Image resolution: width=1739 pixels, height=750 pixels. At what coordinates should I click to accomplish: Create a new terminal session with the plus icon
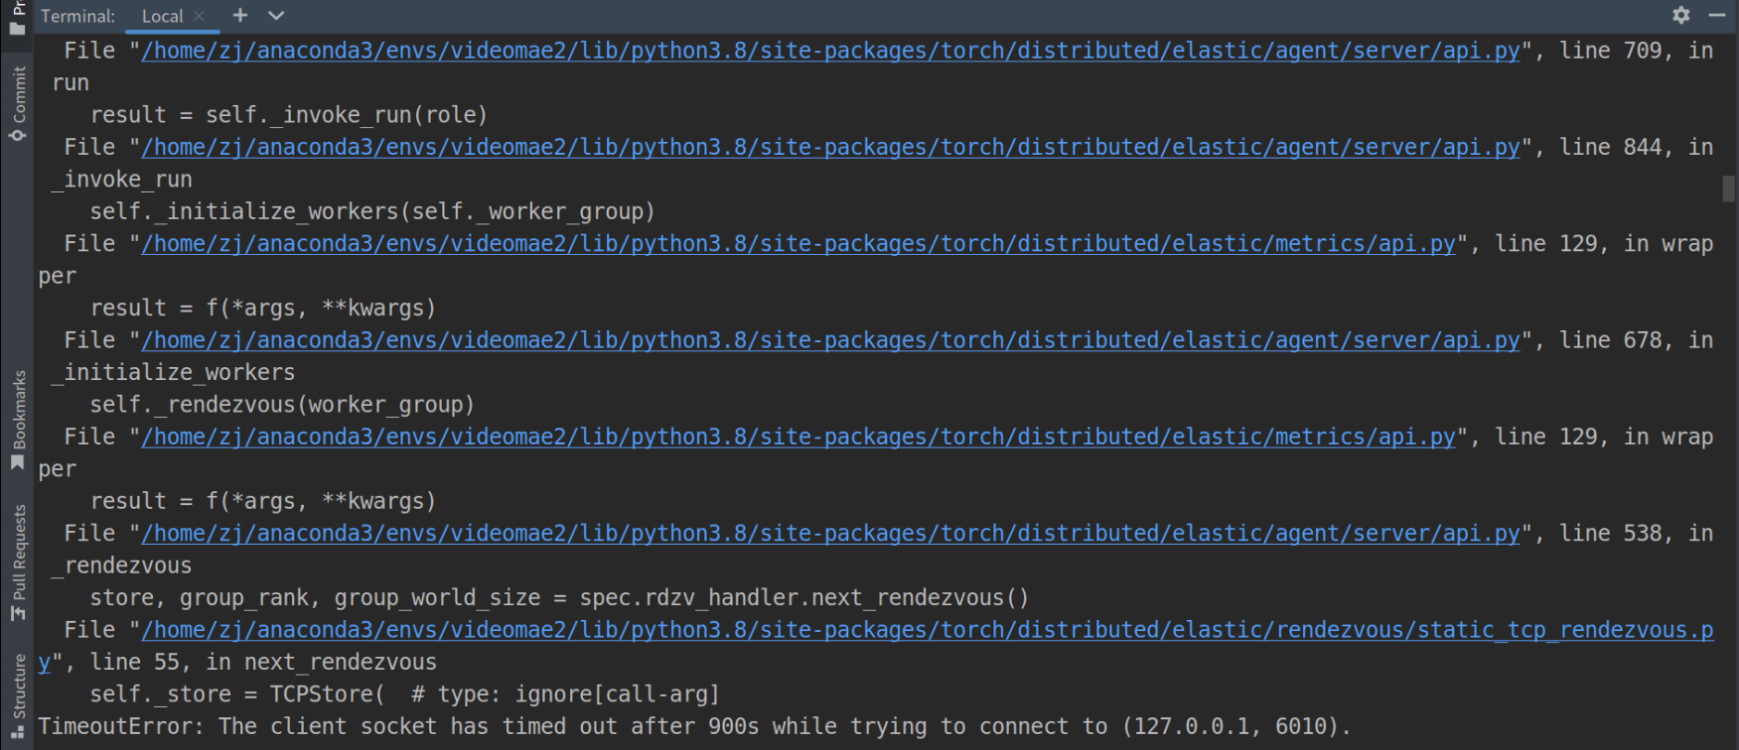(239, 15)
